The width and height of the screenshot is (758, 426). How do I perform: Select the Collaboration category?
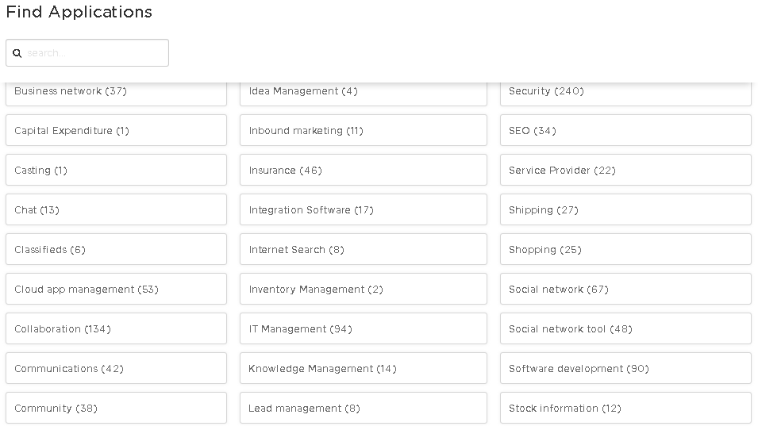point(116,329)
